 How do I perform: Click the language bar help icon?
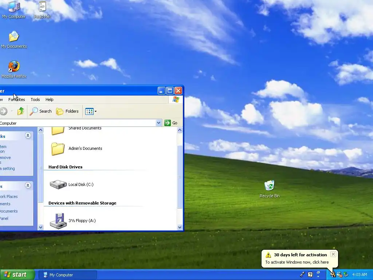[310, 275]
